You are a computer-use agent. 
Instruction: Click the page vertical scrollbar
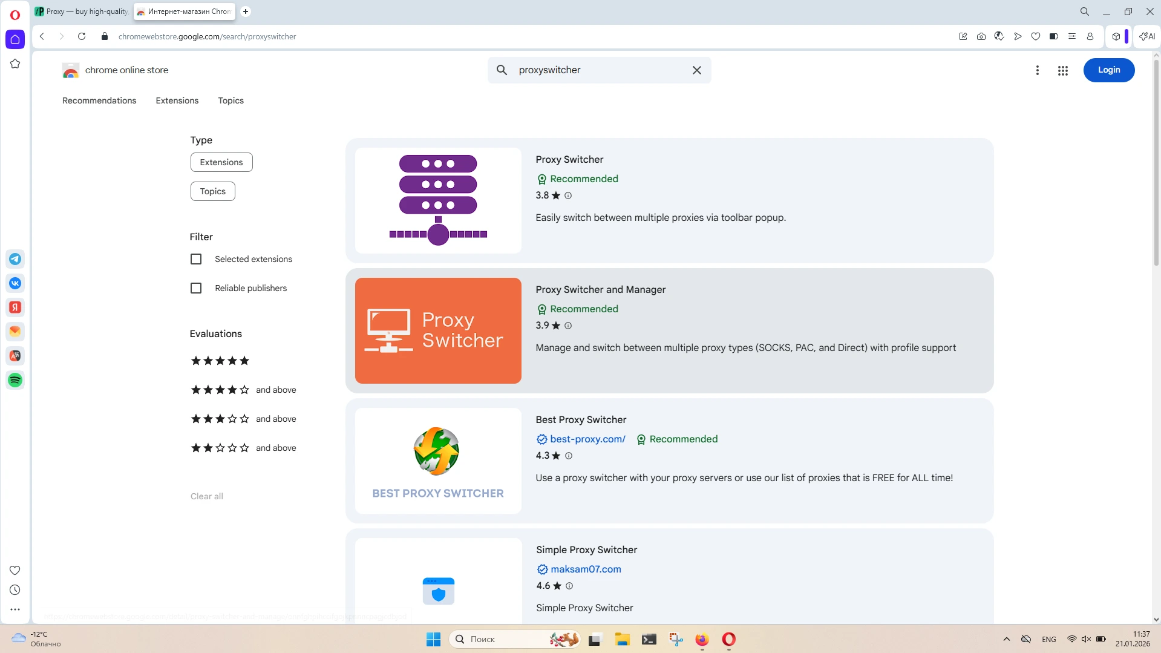click(1156, 163)
